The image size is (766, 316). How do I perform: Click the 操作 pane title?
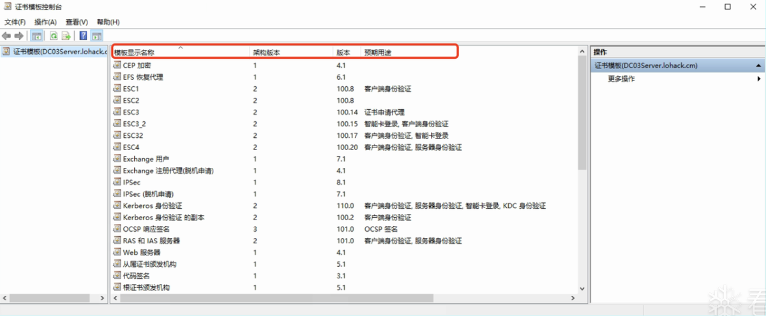pos(600,52)
